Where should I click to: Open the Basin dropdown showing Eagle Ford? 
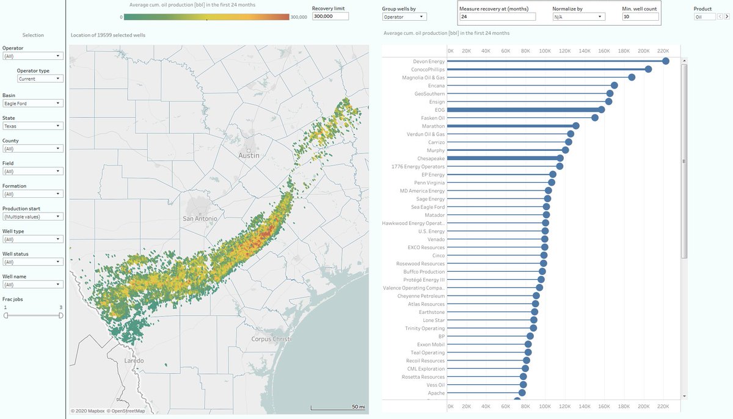coord(33,103)
